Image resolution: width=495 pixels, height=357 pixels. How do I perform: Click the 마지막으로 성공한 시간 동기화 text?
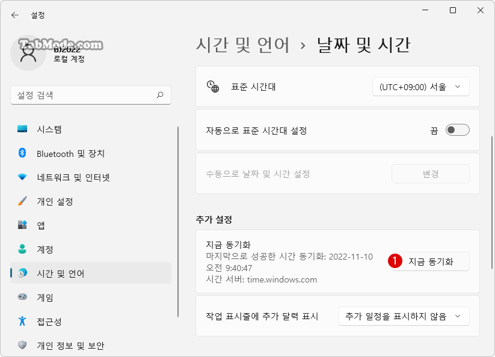point(289,263)
